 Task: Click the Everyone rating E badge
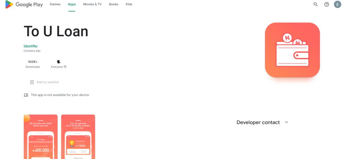tap(58, 62)
